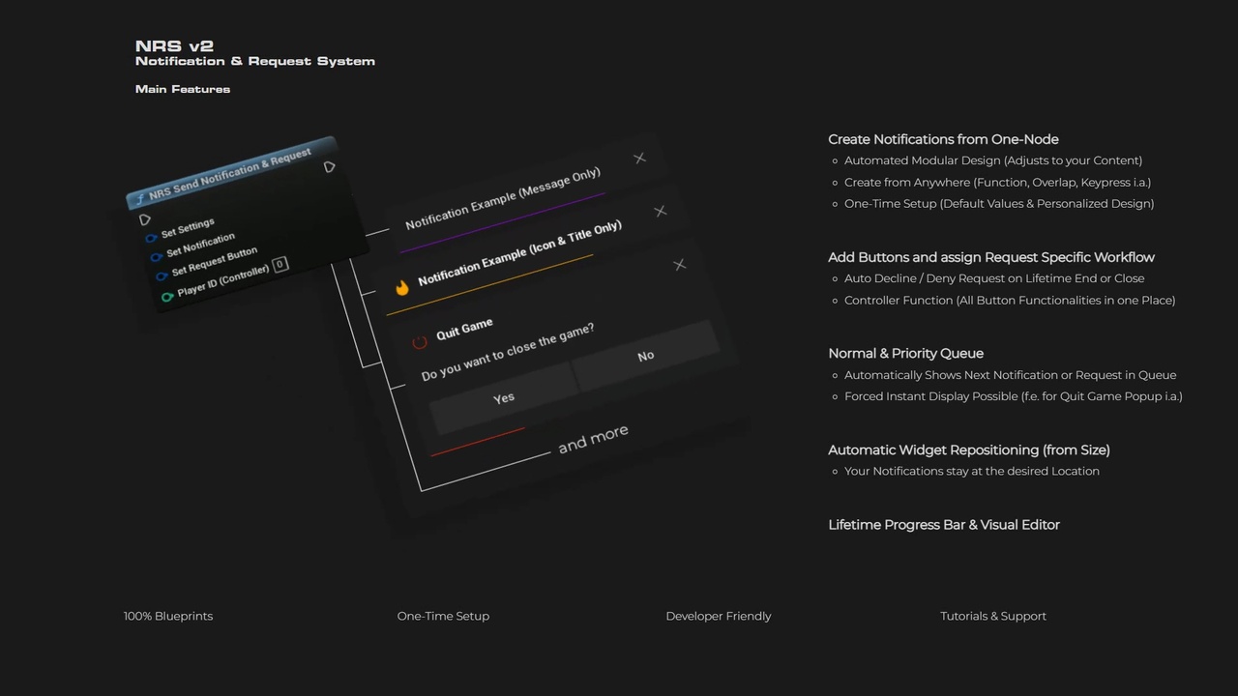This screenshot has width=1238, height=696.
Task: Click 'Your Notifications stay at the desired Location'
Action: tap(972, 471)
